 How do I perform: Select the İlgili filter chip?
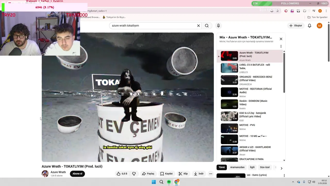tap(252, 167)
